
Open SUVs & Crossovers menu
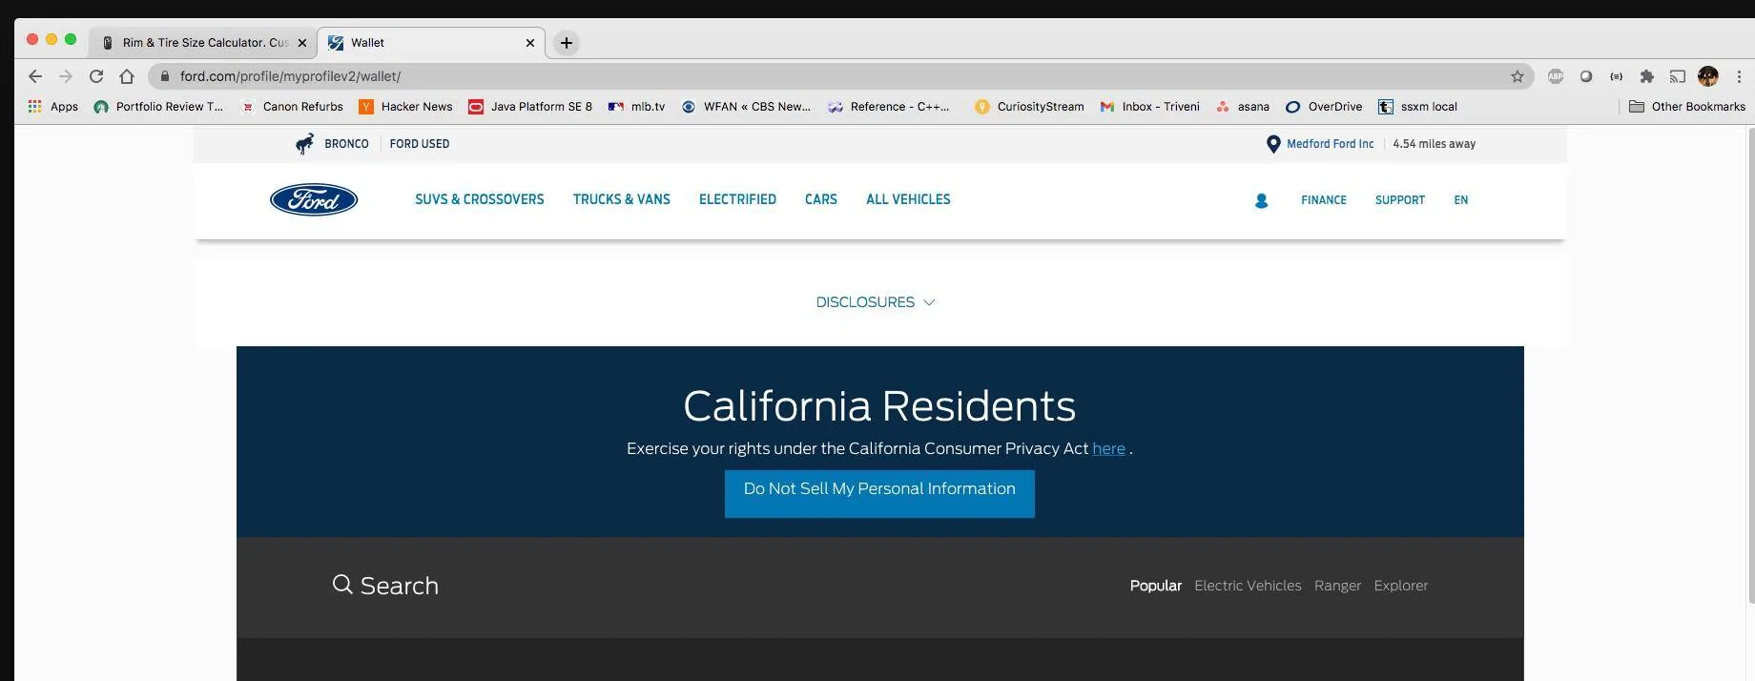click(x=480, y=199)
